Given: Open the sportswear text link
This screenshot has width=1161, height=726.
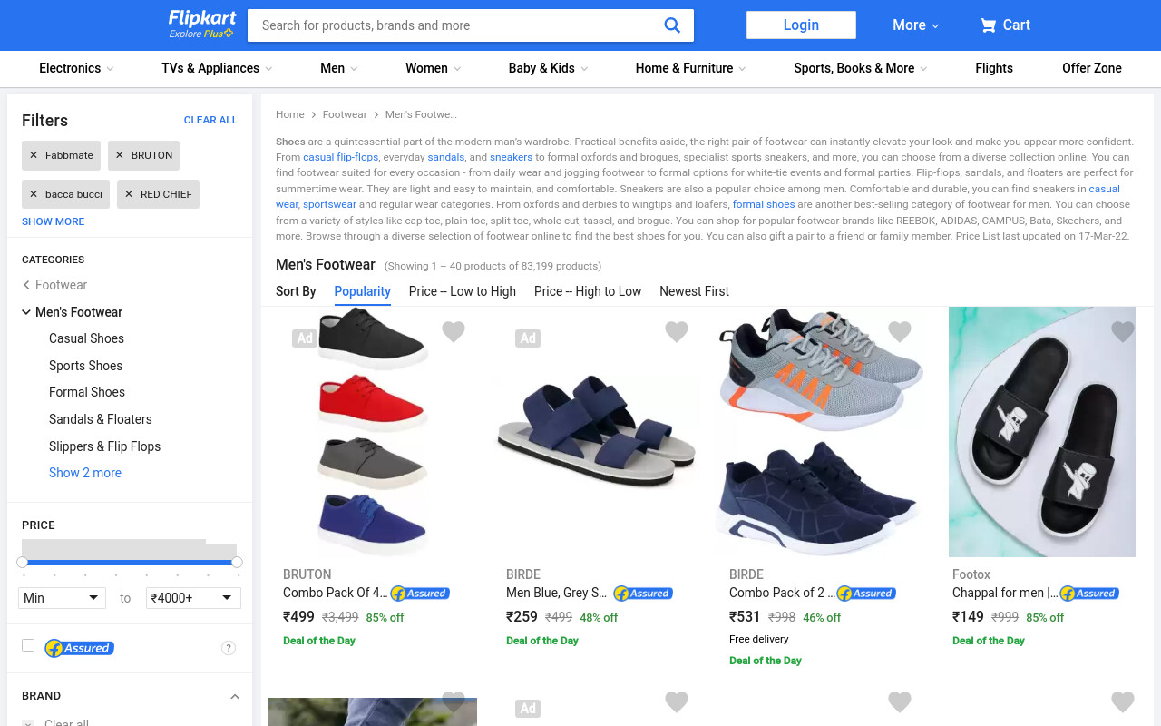Looking at the screenshot, I should (329, 204).
